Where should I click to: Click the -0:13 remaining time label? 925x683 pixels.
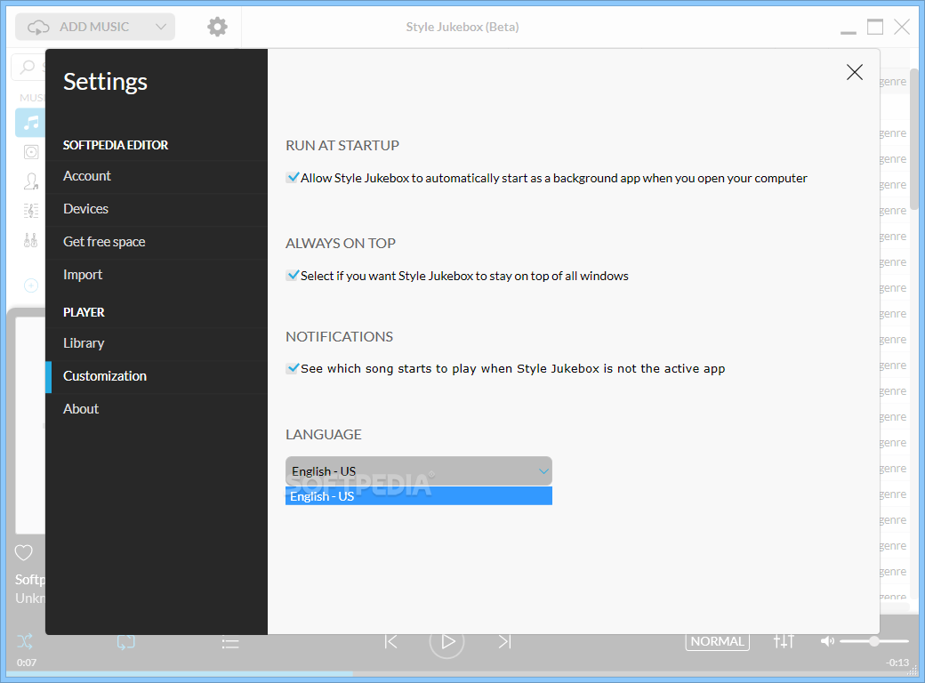coord(897,663)
